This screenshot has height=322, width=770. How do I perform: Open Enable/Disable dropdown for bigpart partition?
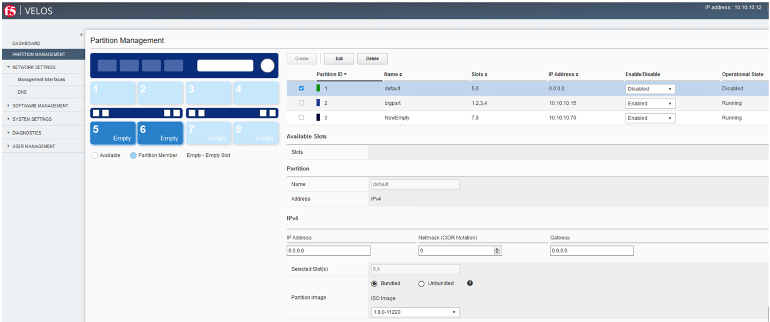(650, 103)
